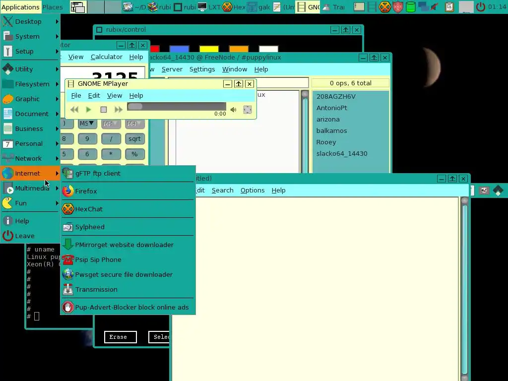Click the MR memory dropdown on calculator

(111, 124)
